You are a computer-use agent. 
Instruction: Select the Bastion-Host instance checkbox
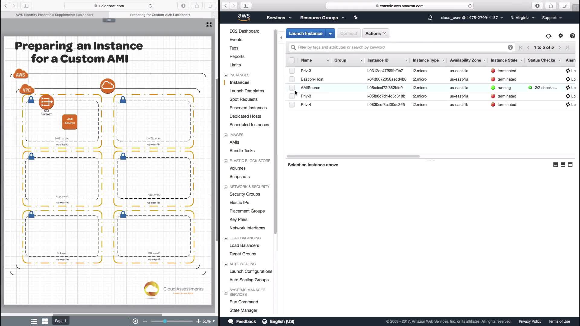292,79
